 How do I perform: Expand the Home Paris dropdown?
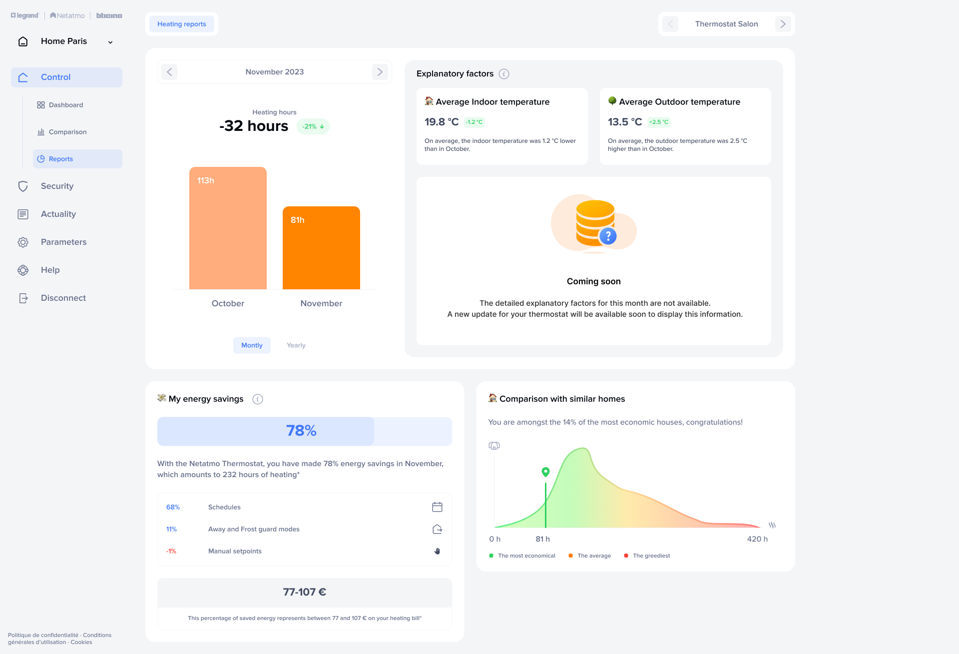point(110,42)
